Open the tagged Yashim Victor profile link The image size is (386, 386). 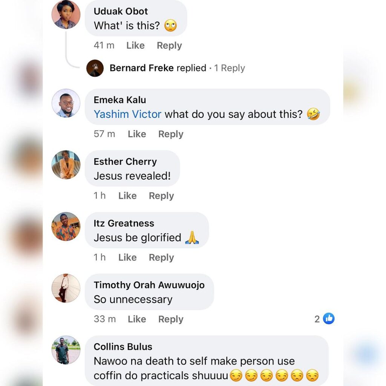tap(127, 114)
